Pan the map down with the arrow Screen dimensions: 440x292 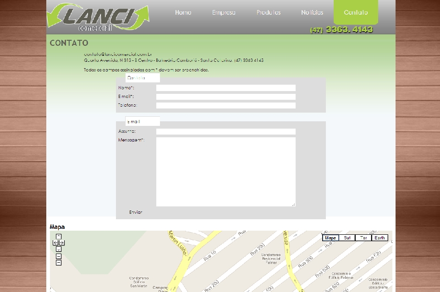(59, 249)
